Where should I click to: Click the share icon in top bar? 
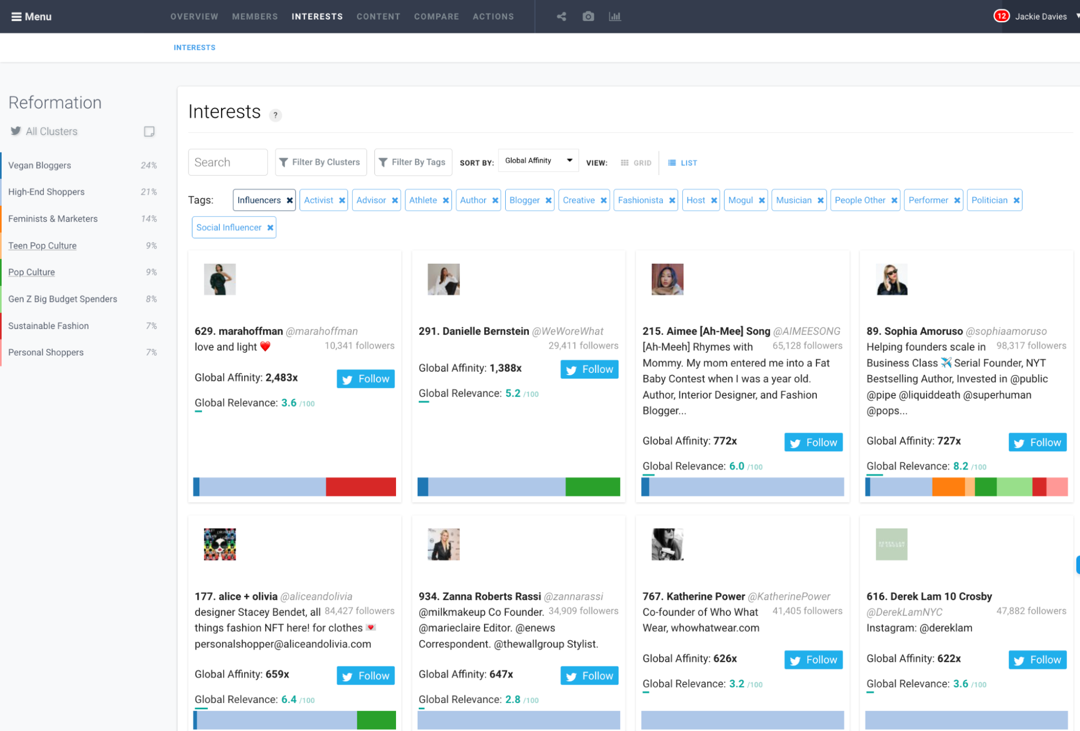[561, 16]
